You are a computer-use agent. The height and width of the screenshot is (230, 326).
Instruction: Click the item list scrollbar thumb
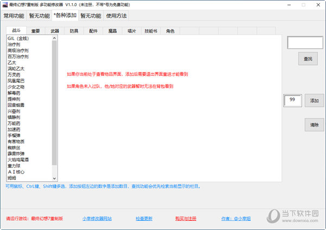(54, 103)
